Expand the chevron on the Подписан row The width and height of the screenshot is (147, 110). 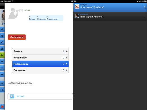click(66, 70)
